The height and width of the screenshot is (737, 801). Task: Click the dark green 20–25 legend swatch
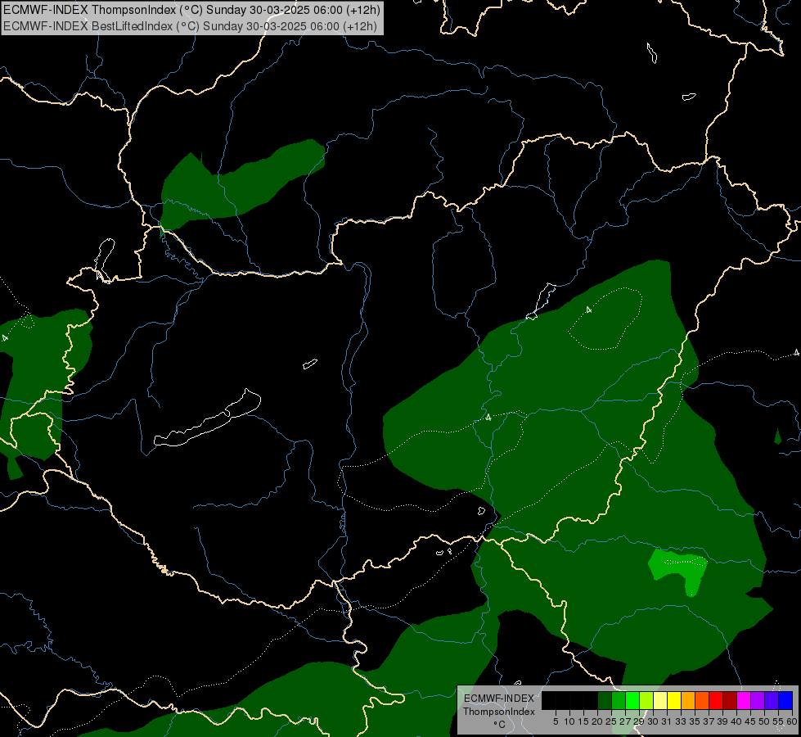point(605,700)
